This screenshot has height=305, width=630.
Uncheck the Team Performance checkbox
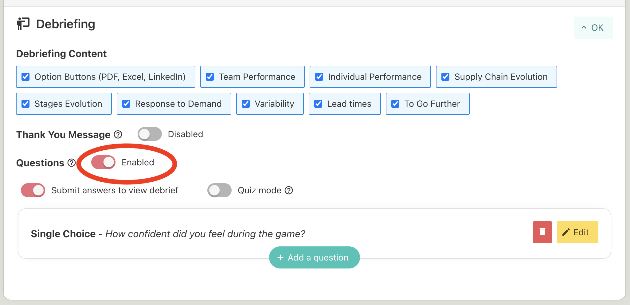(x=210, y=77)
